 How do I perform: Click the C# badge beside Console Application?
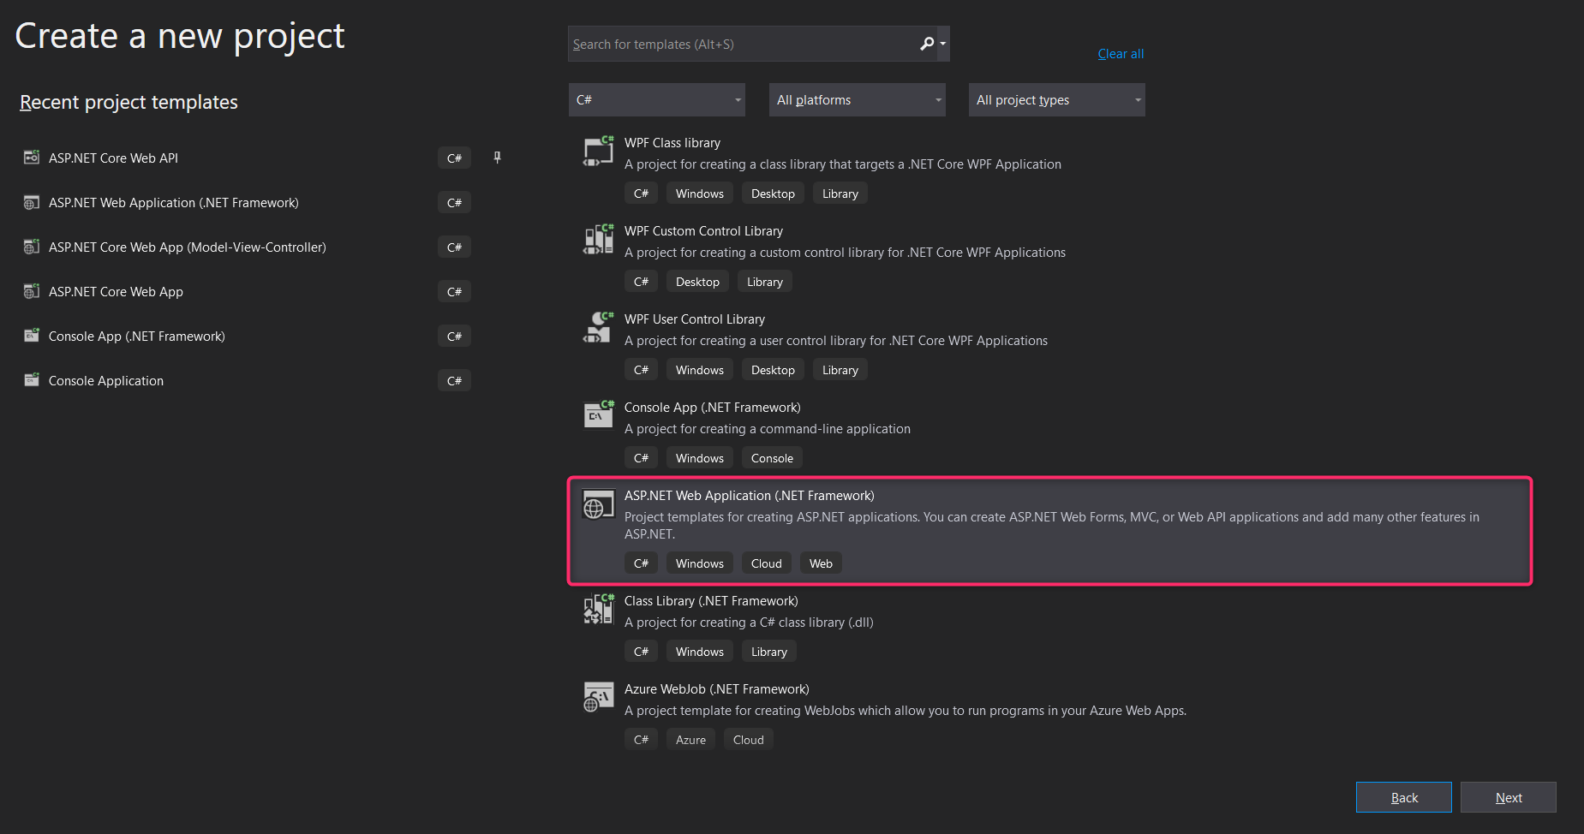click(x=454, y=380)
